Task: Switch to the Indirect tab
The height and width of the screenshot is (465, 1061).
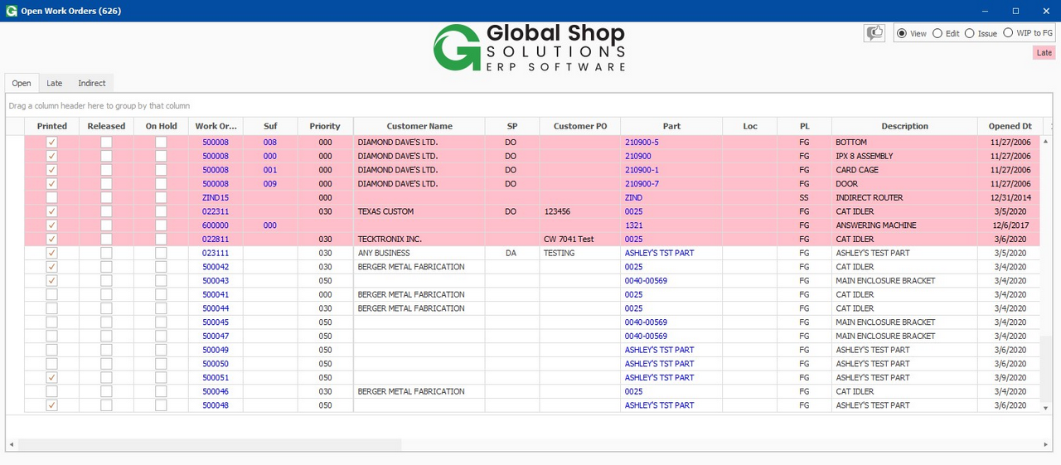Action: [x=91, y=83]
